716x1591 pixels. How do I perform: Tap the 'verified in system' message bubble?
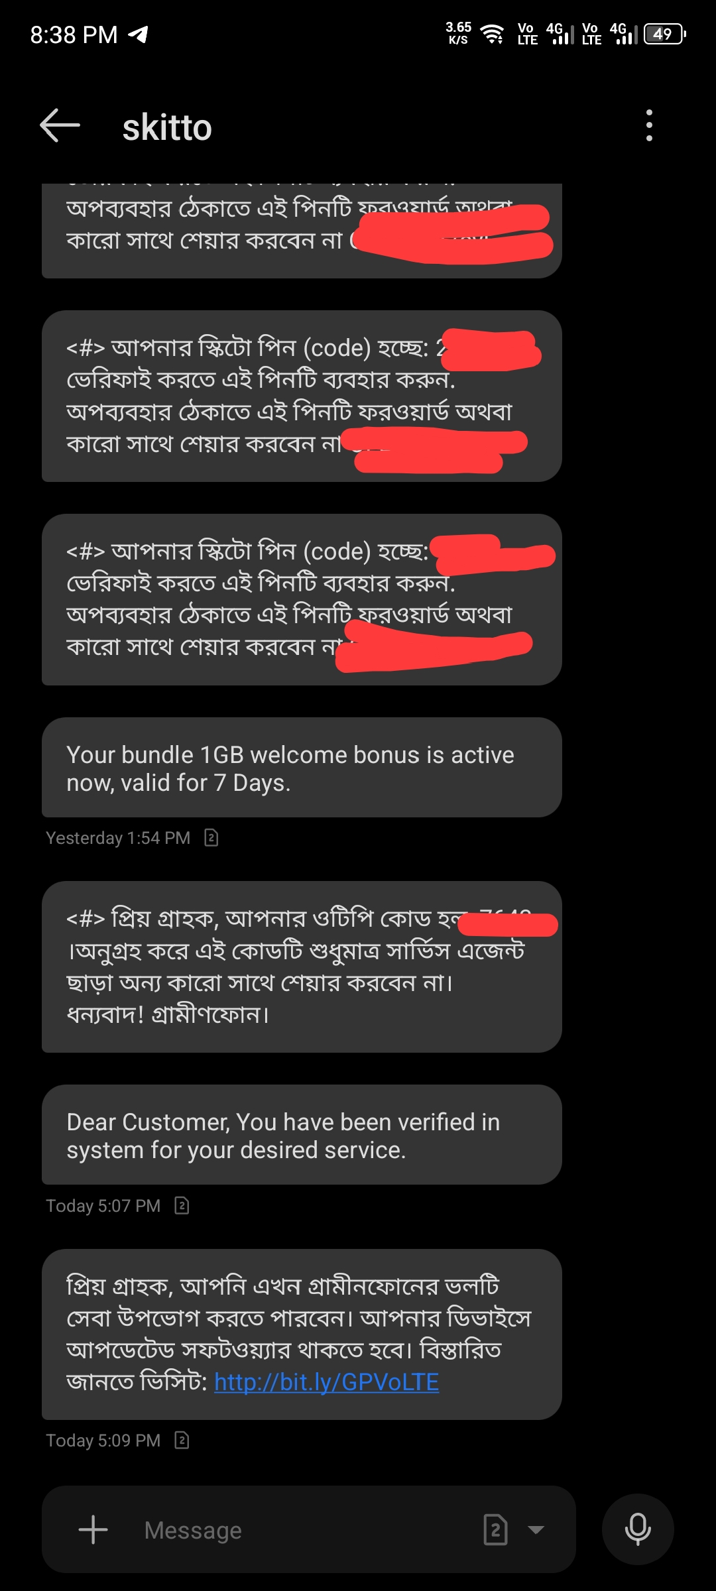(x=302, y=1135)
